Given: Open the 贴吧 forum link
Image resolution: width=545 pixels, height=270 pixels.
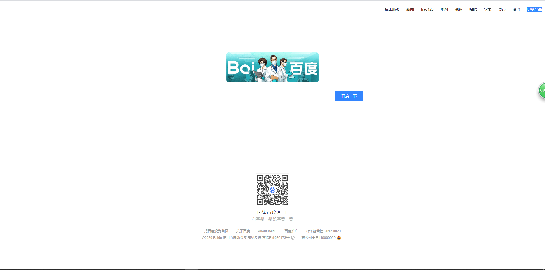Looking at the screenshot, I should (x=473, y=9).
